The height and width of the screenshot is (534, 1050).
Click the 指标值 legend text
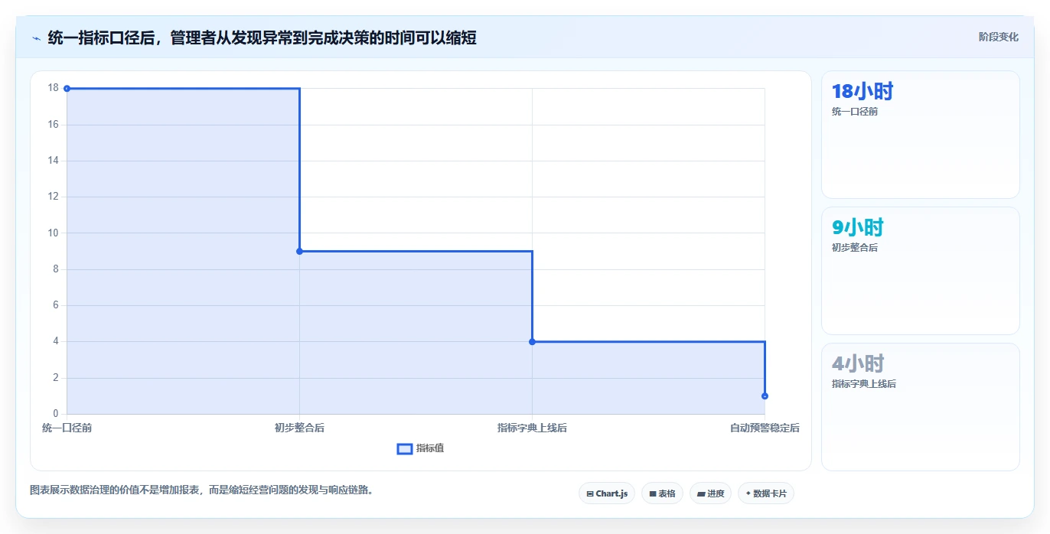pyautogui.click(x=430, y=448)
